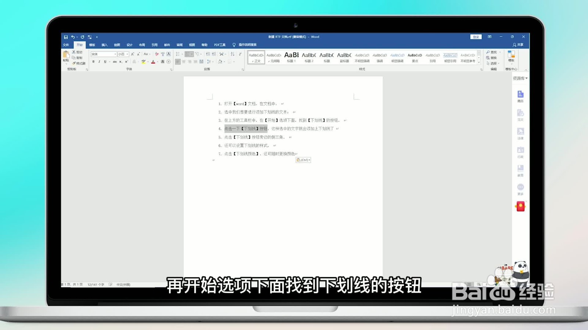
Task: Expand the styles gallery more arrow
Action: pyautogui.click(x=479, y=63)
